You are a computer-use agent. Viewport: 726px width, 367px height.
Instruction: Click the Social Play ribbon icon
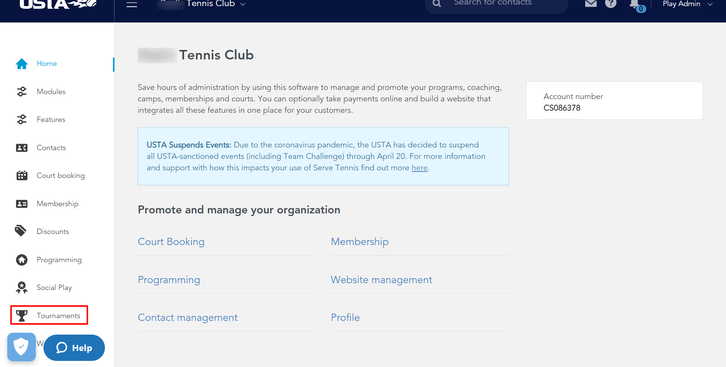(x=22, y=287)
